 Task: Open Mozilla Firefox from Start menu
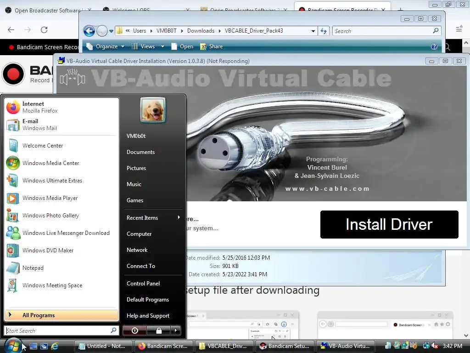(x=62, y=107)
